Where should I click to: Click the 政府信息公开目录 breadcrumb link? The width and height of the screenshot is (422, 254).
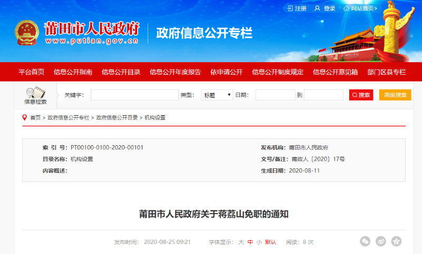pyautogui.click(x=117, y=118)
